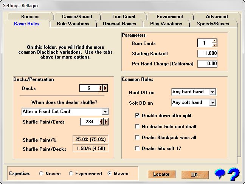Enable No dealer hole card dealt

pos(137,126)
